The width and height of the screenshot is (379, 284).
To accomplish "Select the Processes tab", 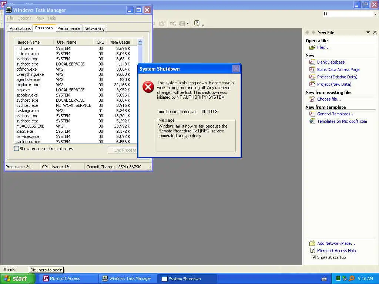I will pyautogui.click(x=44, y=28).
